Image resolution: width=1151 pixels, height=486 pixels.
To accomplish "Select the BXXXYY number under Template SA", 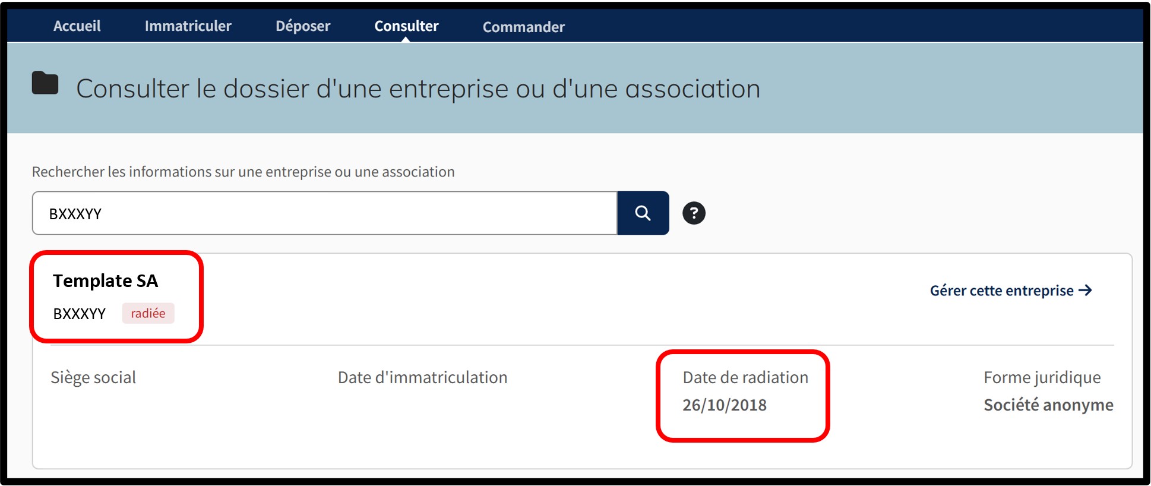I will pyautogui.click(x=79, y=314).
